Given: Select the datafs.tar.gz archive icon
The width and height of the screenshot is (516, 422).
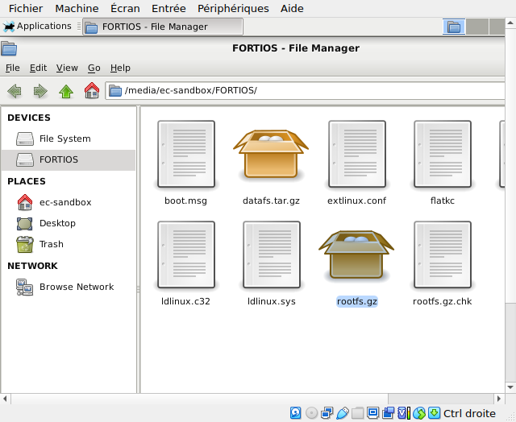Looking at the screenshot, I should pos(271,154).
